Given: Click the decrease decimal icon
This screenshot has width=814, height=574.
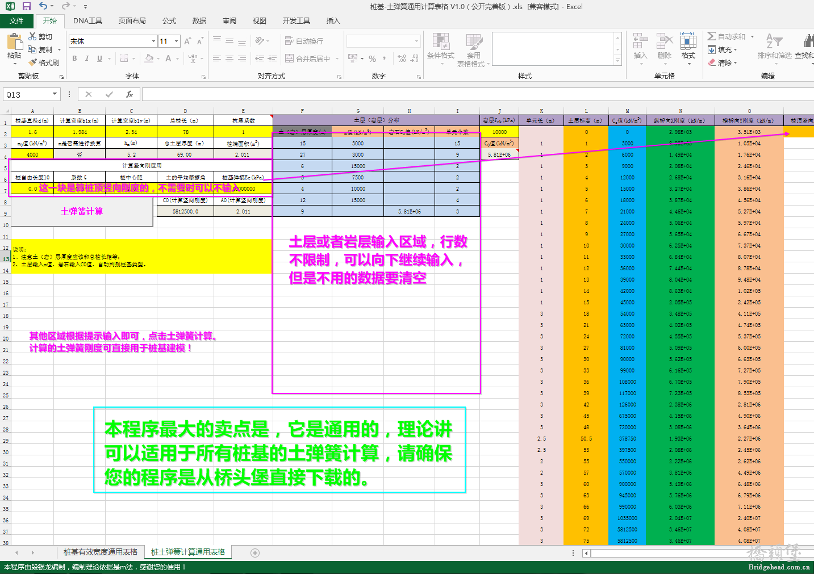Looking at the screenshot, I should pos(415,58).
